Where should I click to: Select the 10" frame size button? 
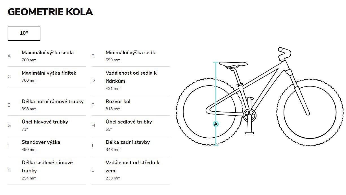24,34
